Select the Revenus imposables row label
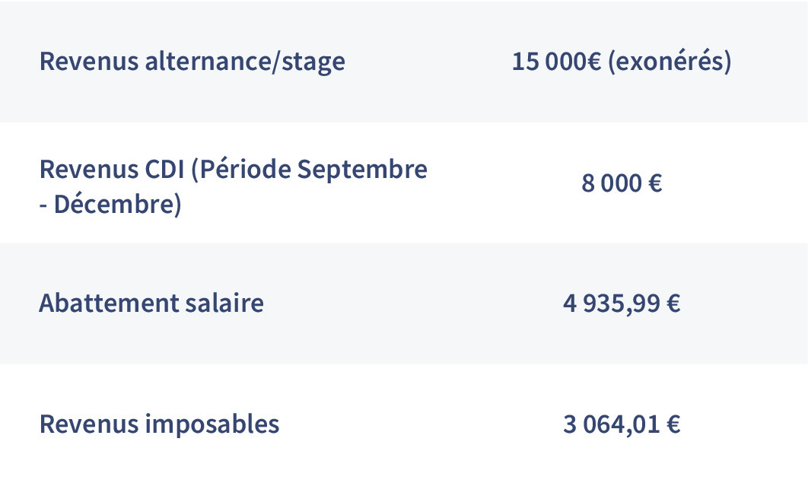 click(159, 425)
